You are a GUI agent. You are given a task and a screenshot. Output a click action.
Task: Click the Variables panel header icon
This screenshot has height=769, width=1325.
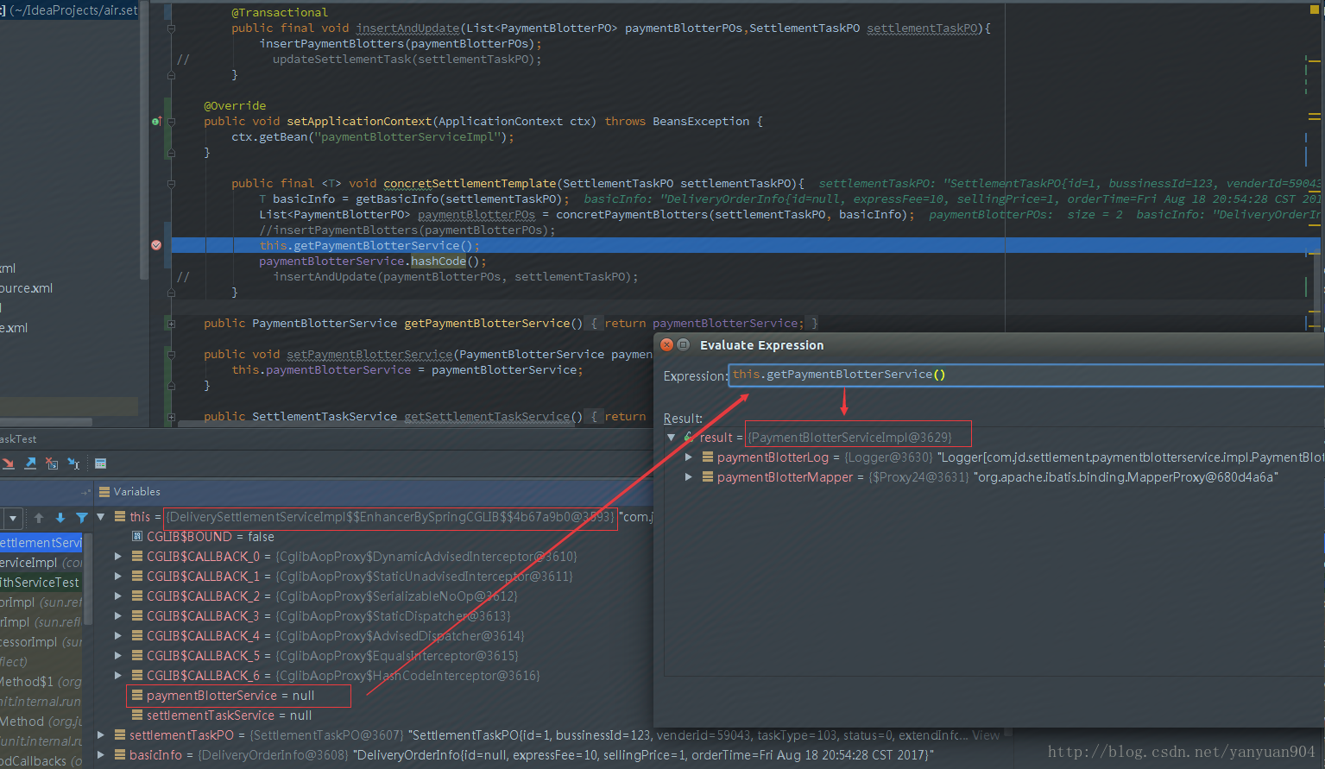click(104, 492)
